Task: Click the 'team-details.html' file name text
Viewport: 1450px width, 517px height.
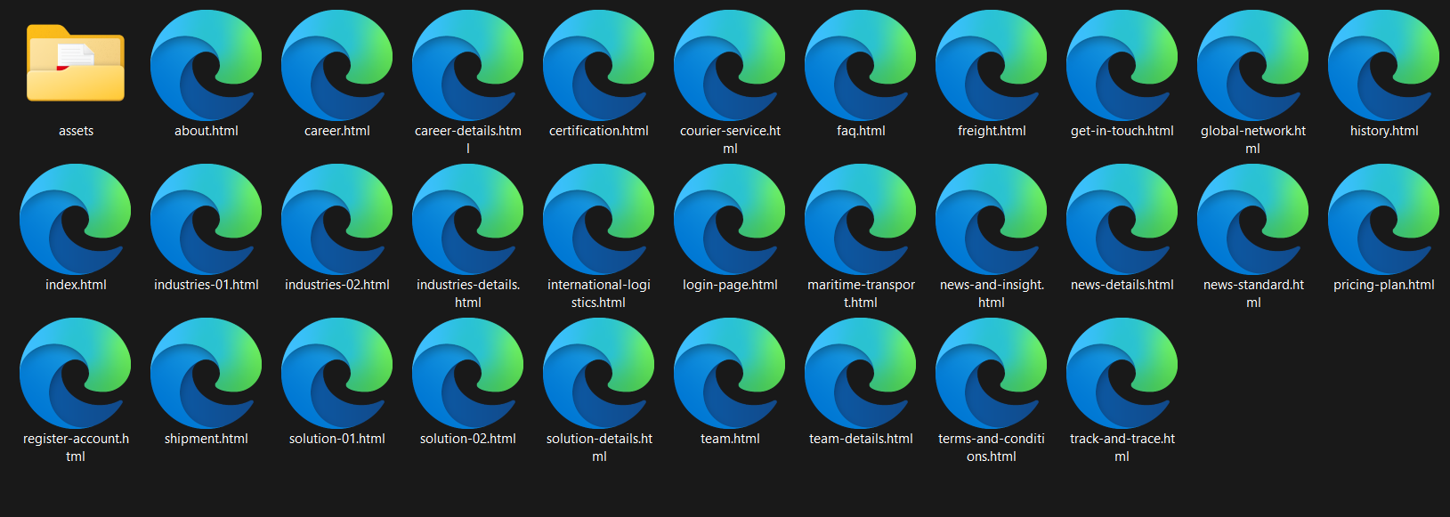Action: pos(861,439)
